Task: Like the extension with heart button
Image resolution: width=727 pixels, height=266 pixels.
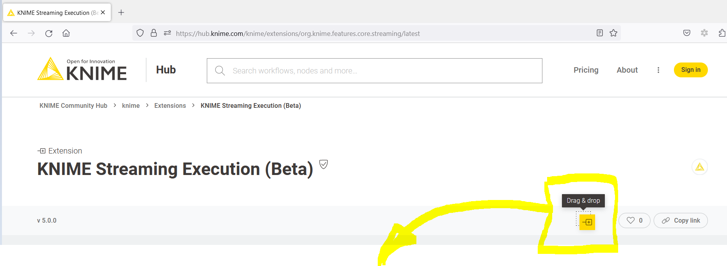Action: click(x=635, y=220)
